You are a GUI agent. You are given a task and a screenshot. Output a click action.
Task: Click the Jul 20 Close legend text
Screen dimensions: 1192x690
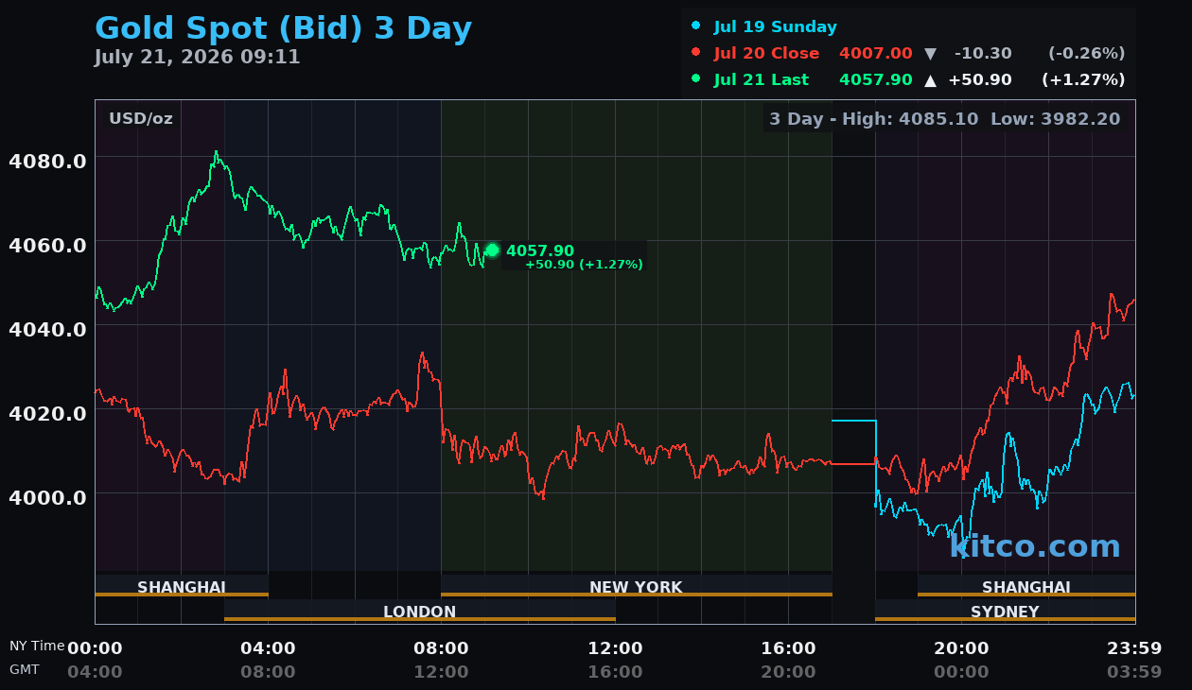coord(767,54)
